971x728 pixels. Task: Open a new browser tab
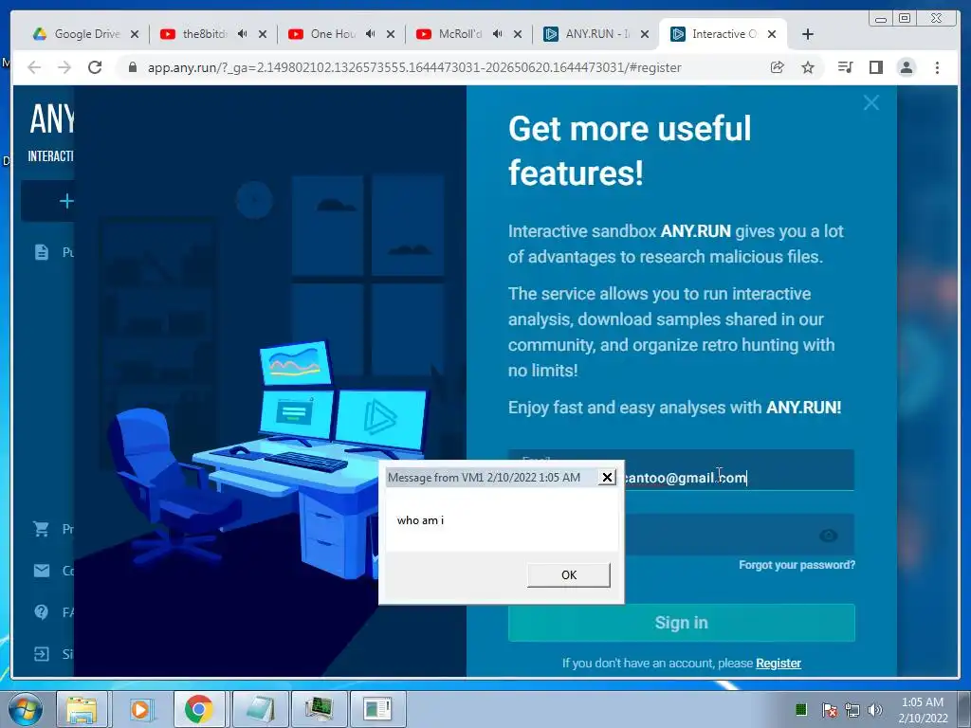808,34
